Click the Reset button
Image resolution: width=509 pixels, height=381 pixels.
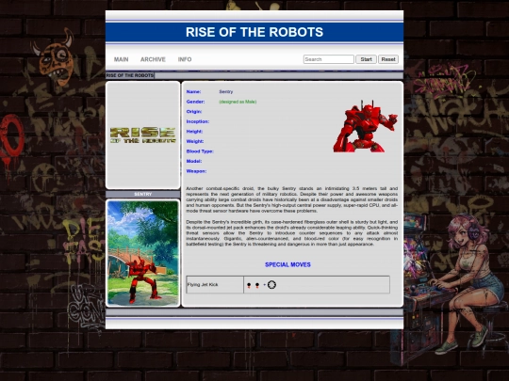point(388,59)
